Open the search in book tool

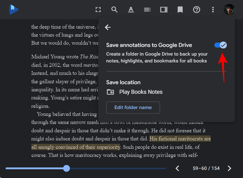(114, 10)
